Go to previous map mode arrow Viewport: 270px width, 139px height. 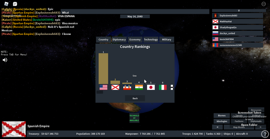click(217, 127)
